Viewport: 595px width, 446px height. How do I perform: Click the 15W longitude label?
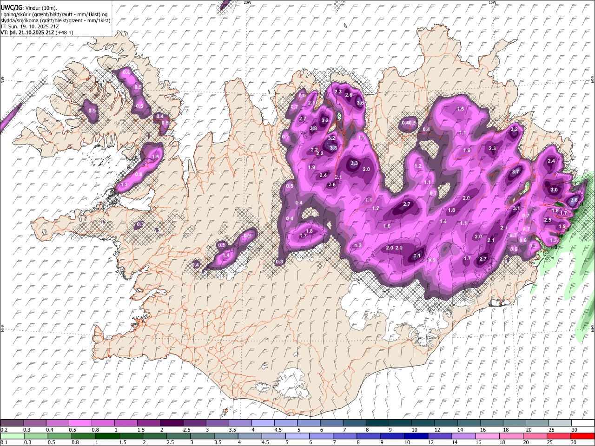(492, 2)
